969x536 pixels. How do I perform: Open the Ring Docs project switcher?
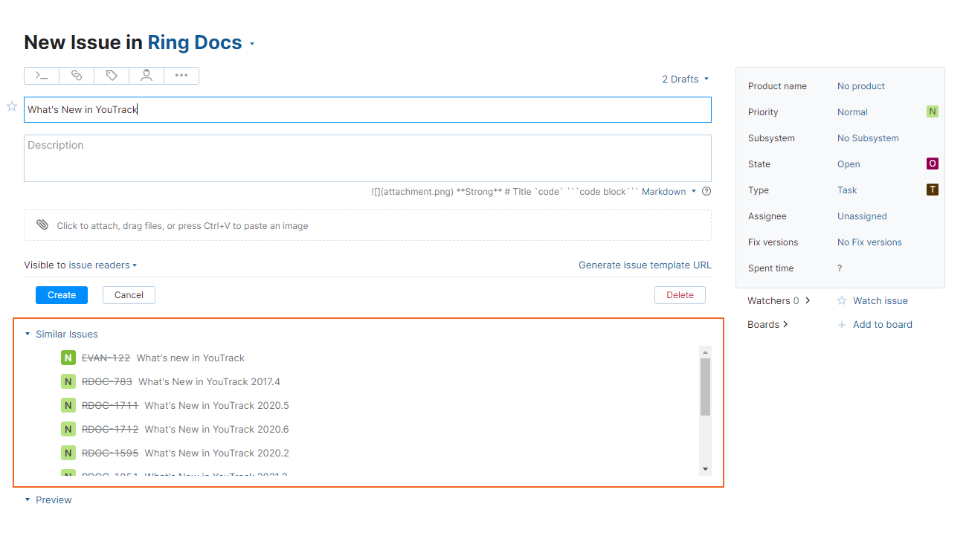point(194,42)
